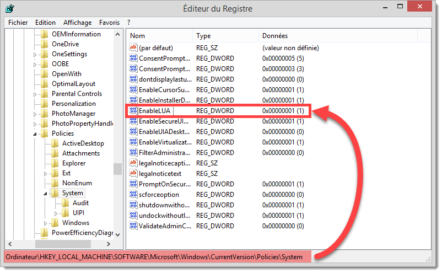Expand the PhotoPropertyHandler node
This screenshot has height=273, width=442.
[35, 124]
